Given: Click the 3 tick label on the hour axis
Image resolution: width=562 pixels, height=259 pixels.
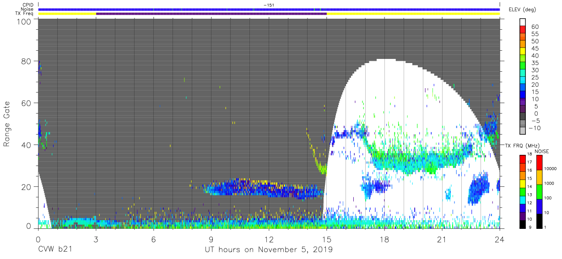Looking at the screenshot, I should tap(96, 239).
